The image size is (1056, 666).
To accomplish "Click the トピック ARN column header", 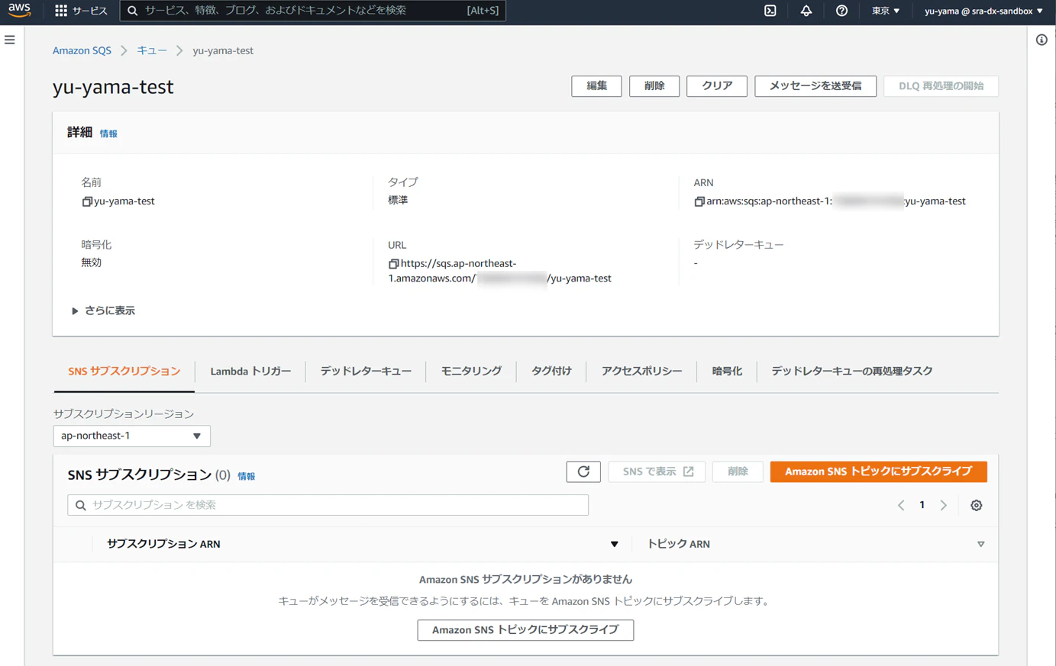I will [x=678, y=544].
